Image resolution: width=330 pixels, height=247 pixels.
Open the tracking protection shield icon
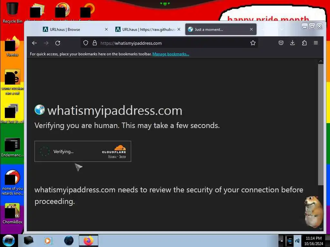pos(86,43)
